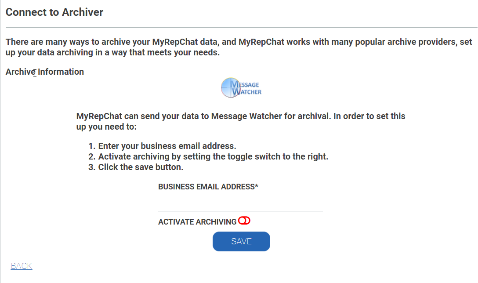Click step 3 about the save button
This screenshot has width=478, height=283.
click(136, 167)
